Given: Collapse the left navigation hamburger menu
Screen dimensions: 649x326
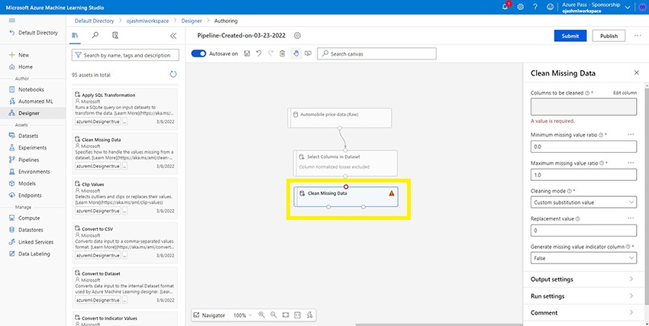Looking at the screenshot, I should point(12,21).
